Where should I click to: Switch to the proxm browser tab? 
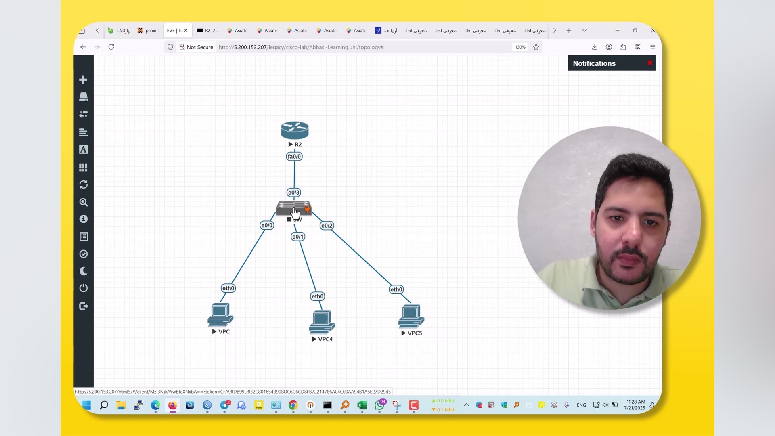148,31
